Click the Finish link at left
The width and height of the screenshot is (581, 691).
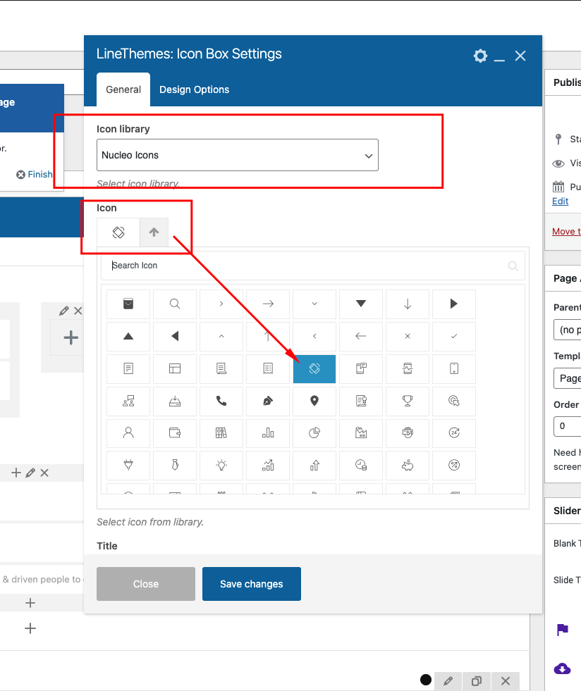click(x=39, y=175)
